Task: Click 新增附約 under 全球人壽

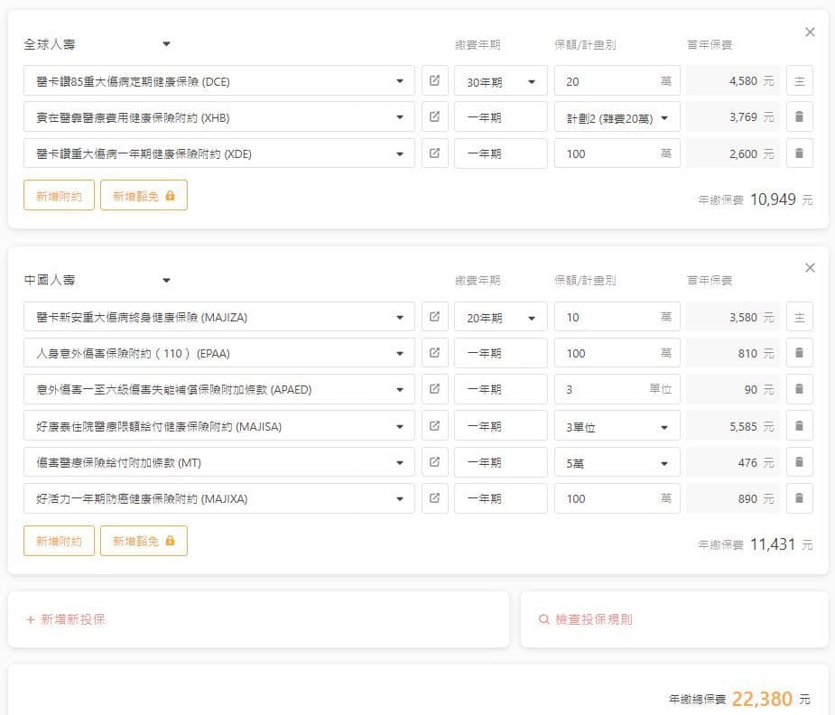Action: [59, 195]
